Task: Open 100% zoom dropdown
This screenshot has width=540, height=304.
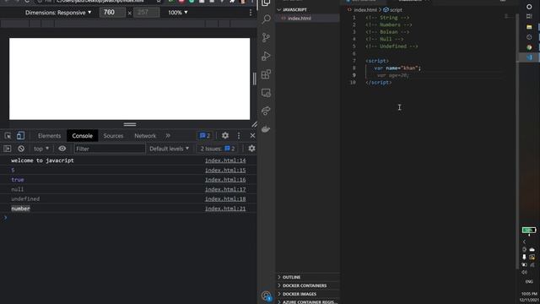Action: [x=178, y=13]
